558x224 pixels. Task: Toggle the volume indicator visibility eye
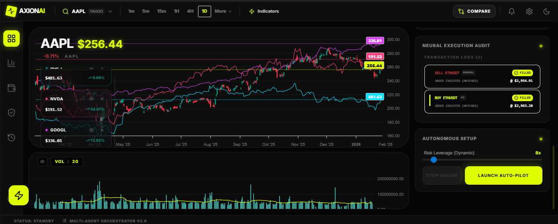tap(43, 162)
